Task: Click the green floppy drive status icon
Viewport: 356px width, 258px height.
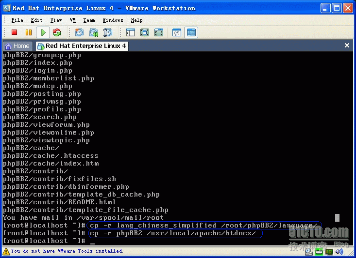Action: [x=319, y=251]
